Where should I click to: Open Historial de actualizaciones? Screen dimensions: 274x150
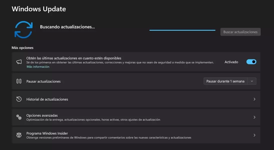47,99
